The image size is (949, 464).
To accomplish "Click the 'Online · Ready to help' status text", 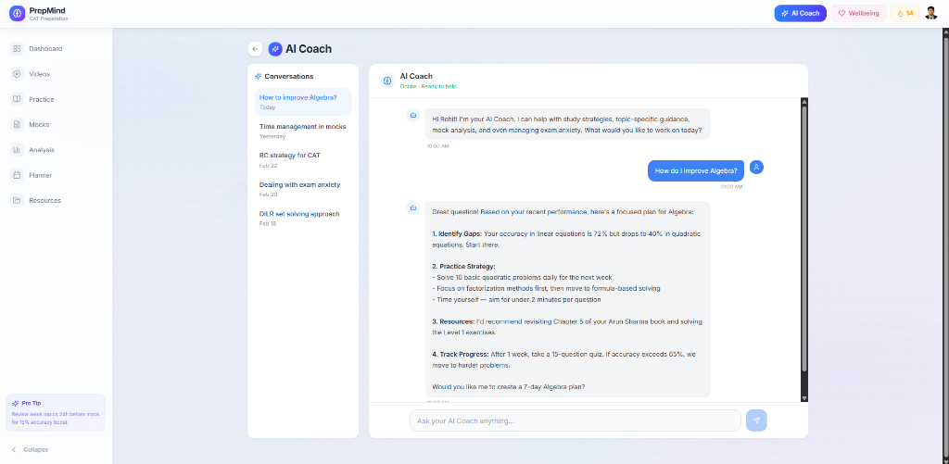I will 428,86.
